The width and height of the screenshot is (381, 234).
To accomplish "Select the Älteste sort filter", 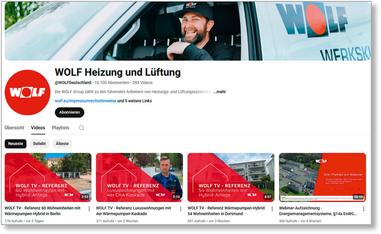I will [x=62, y=144].
